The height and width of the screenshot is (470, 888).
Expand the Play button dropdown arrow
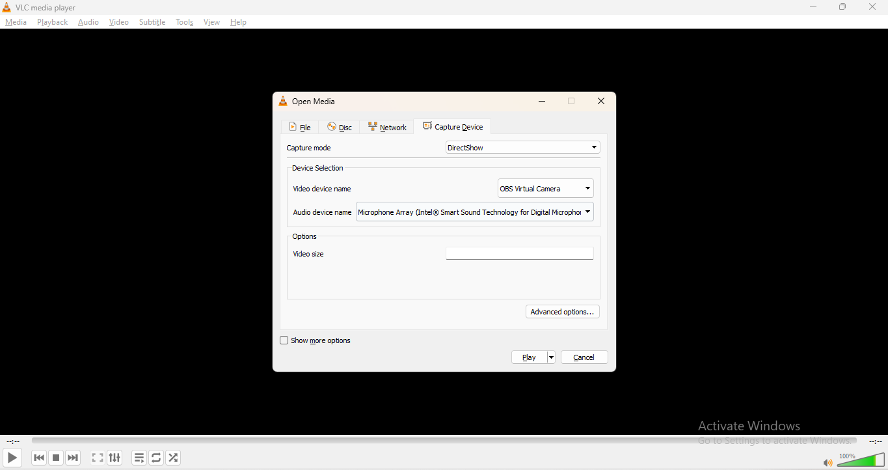point(552,357)
